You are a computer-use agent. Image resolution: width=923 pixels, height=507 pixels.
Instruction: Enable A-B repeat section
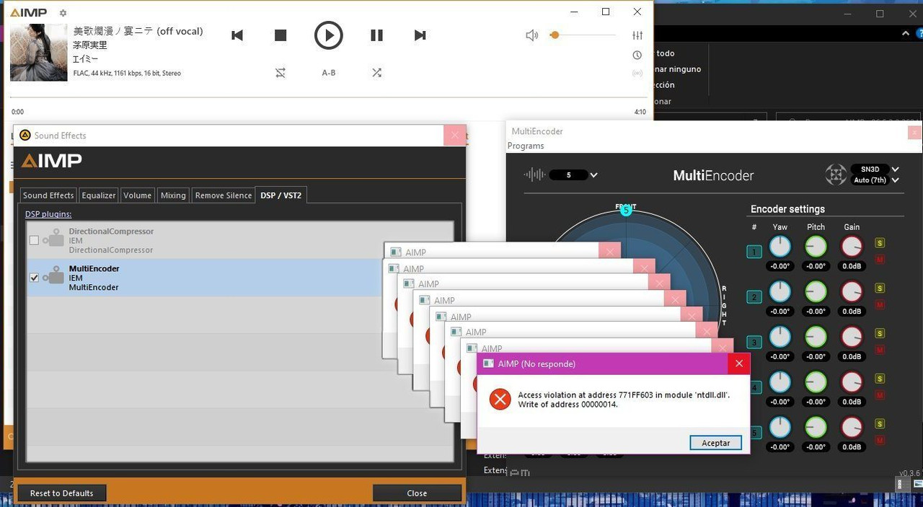[x=329, y=73]
